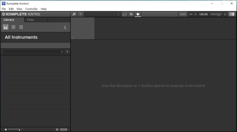Switch browser to Samples waveform icon
237x132 pixels.
(x=21, y=27)
